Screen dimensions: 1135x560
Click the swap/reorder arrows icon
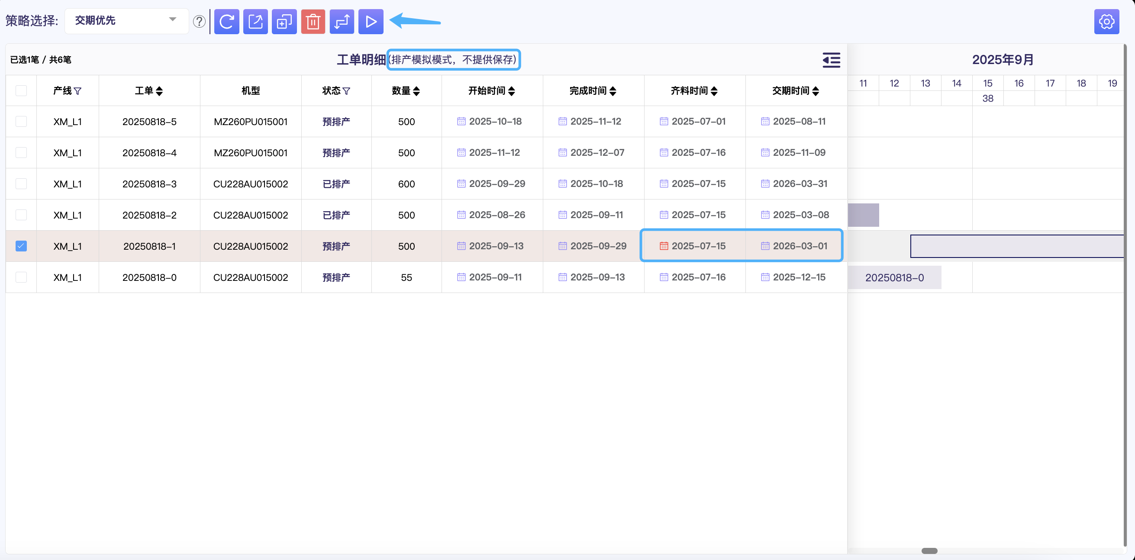342,22
